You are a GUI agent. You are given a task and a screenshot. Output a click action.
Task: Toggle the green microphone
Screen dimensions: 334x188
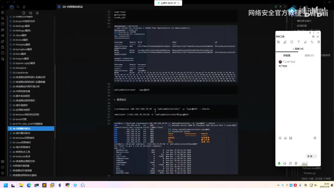click(279, 163)
